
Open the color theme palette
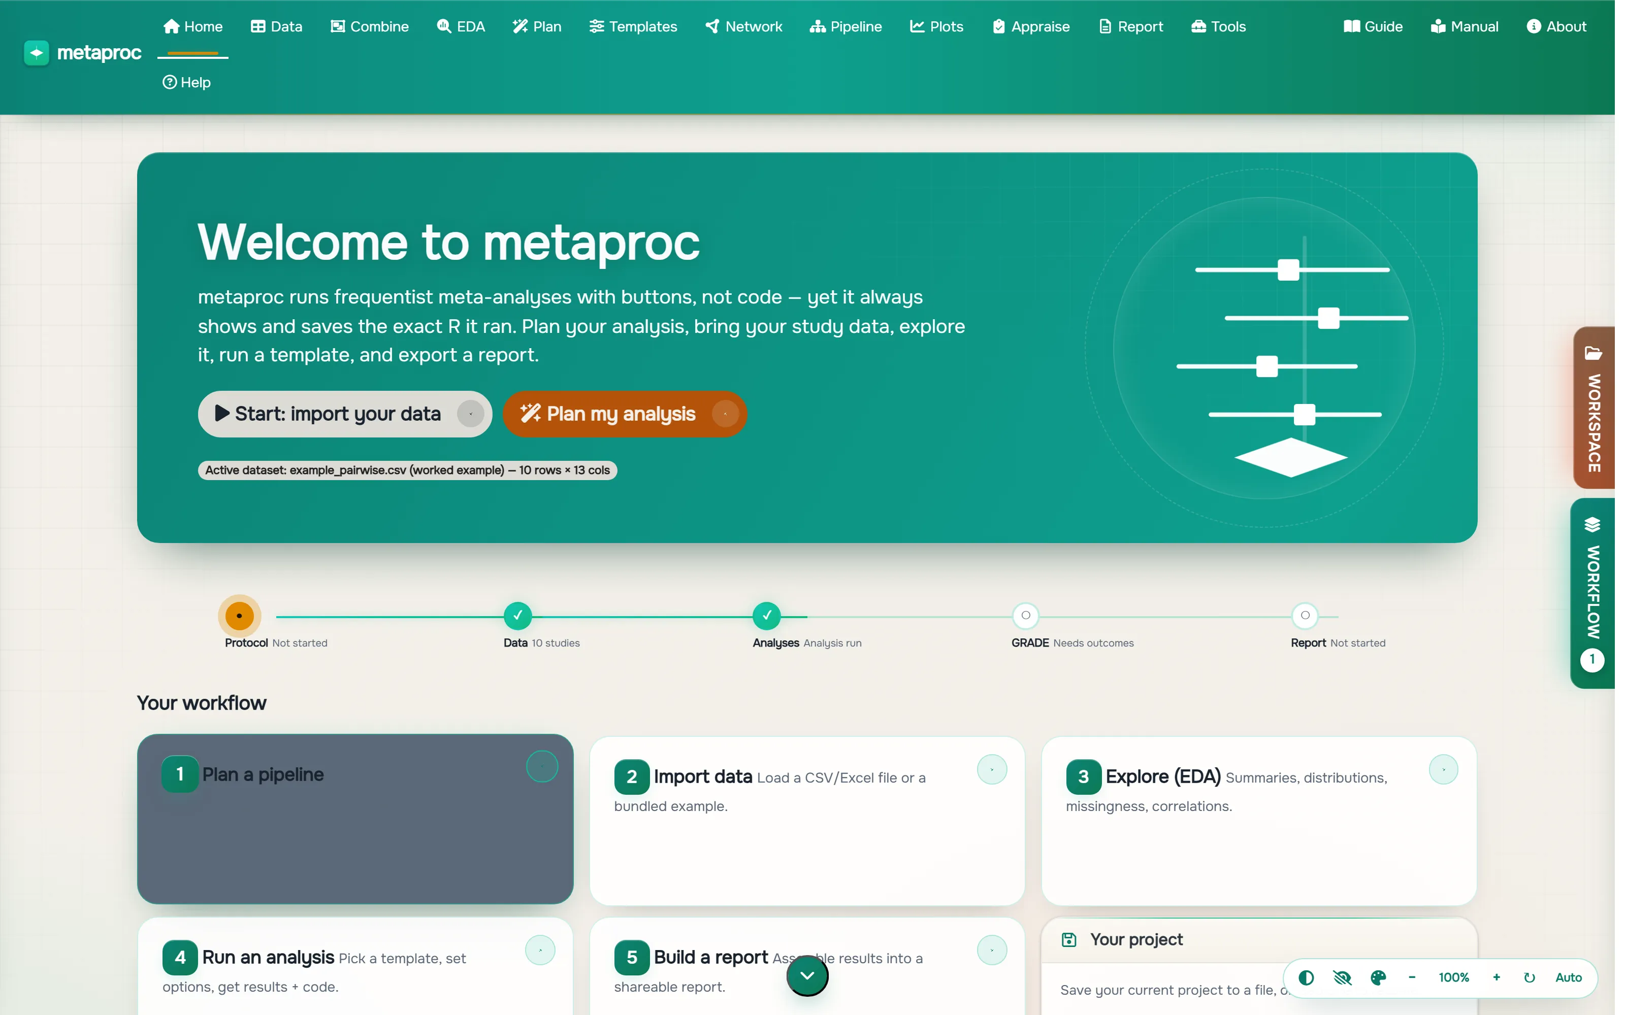(1378, 978)
